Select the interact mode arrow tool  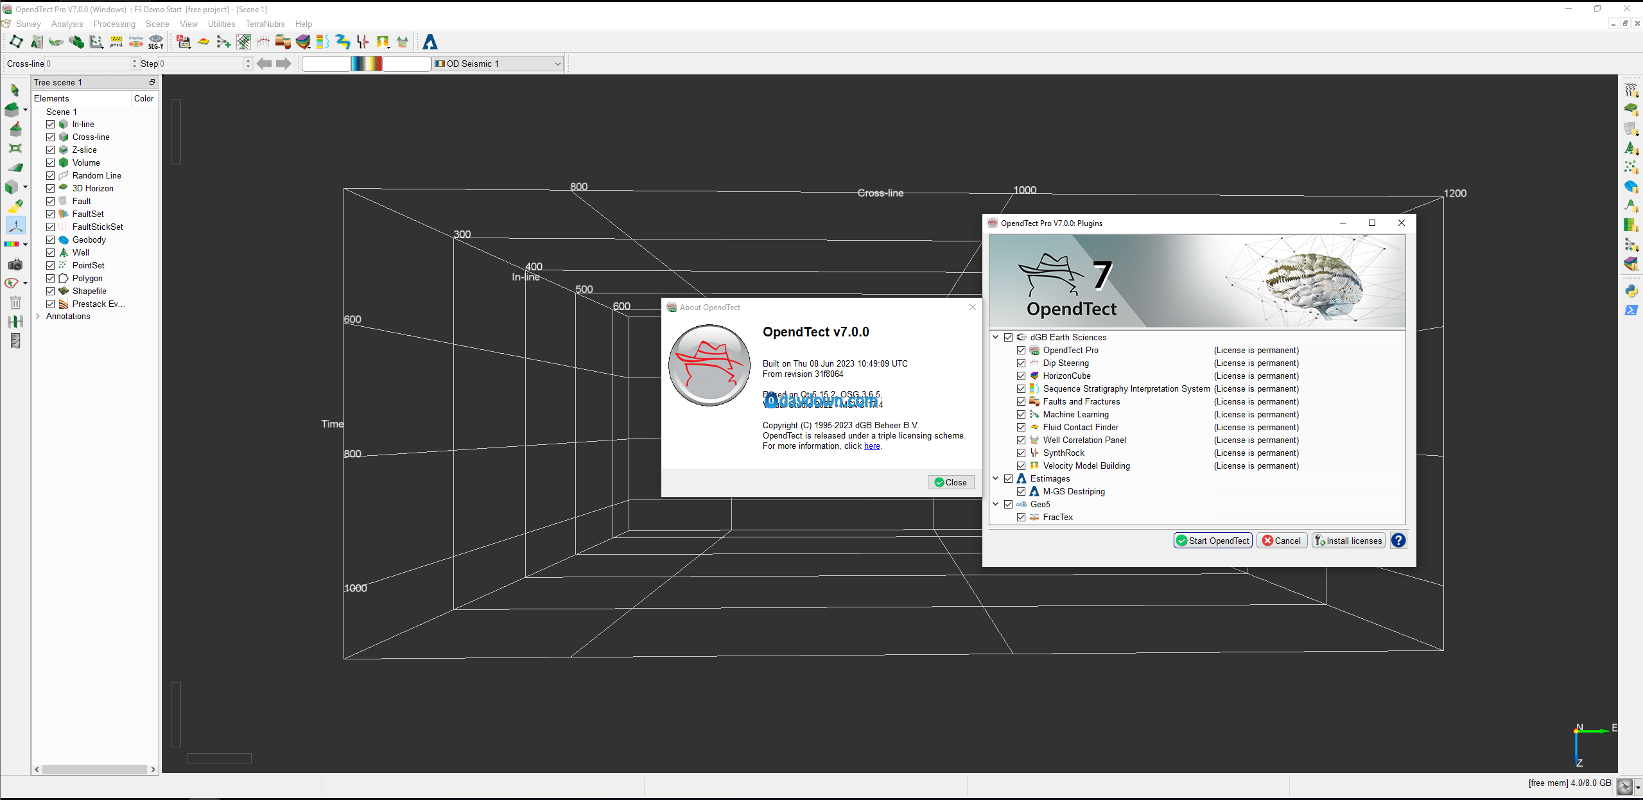pyautogui.click(x=15, y=91)
